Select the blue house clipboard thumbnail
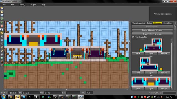Screen dimensions: 177x99 (x=151, y=64)
